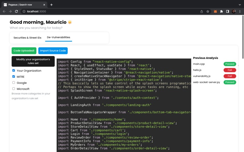Image resolution: width=244 pixels, height=152 pixels.
Task: Open vulnerability.js previous analysis
Action: pos(202,76)
